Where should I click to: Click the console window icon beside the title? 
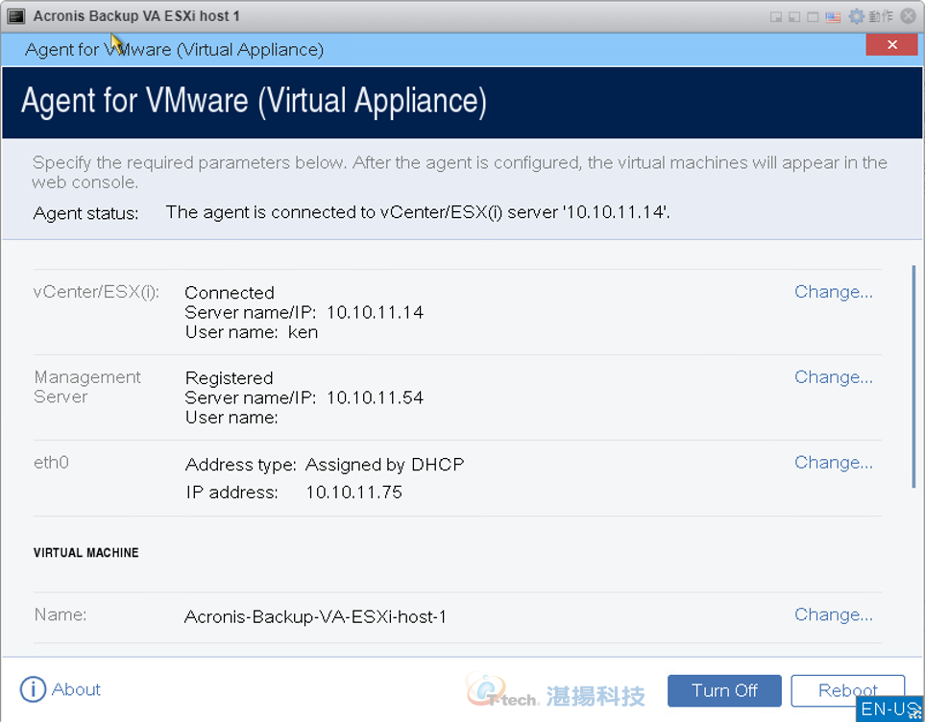[x=15, y=16]
